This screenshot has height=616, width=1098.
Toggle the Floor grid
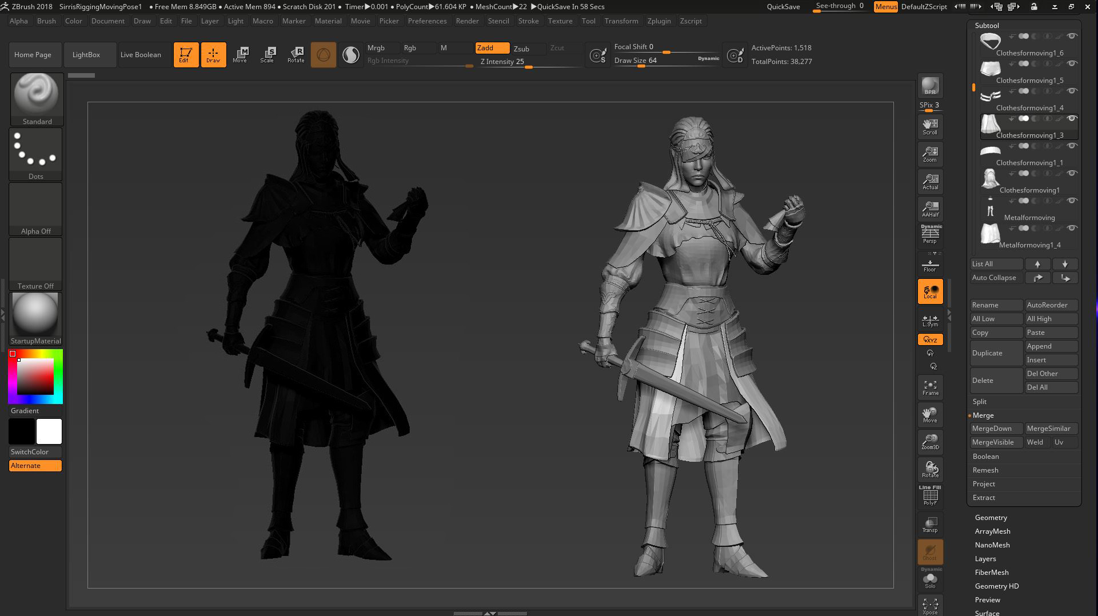click(x=930, y=264)
